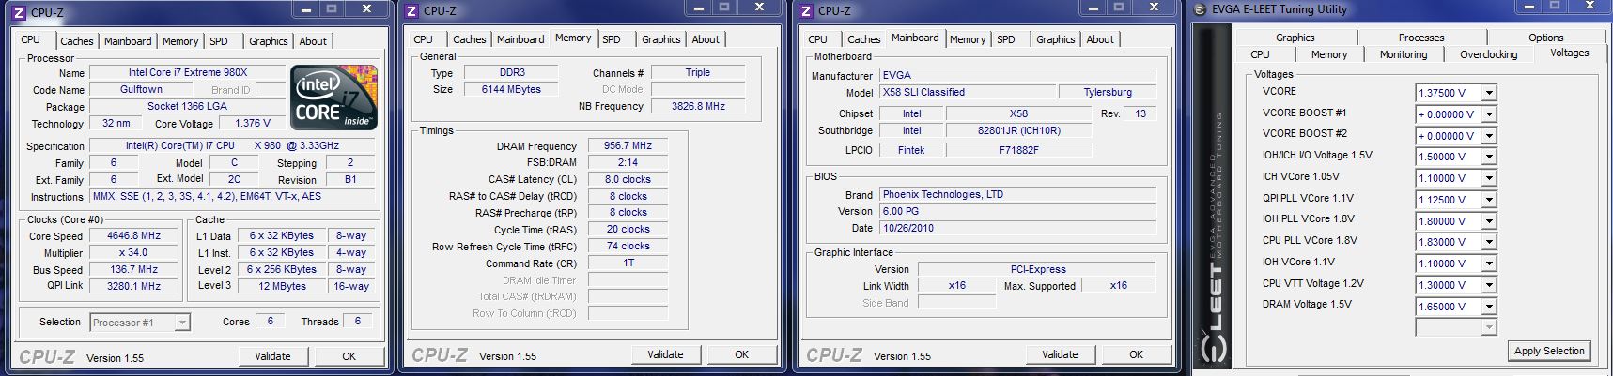Switch to the E-LEET Processes tab
The image size is (1613, 376).
(1420, 38)
